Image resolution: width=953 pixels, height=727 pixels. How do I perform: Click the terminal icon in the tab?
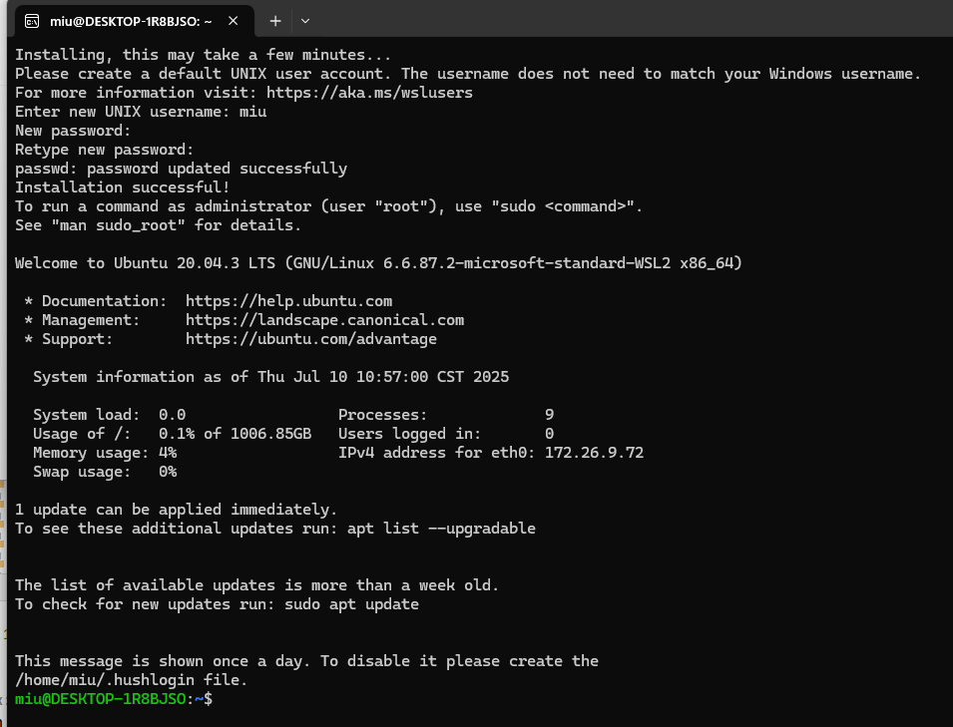click(32, 21)
